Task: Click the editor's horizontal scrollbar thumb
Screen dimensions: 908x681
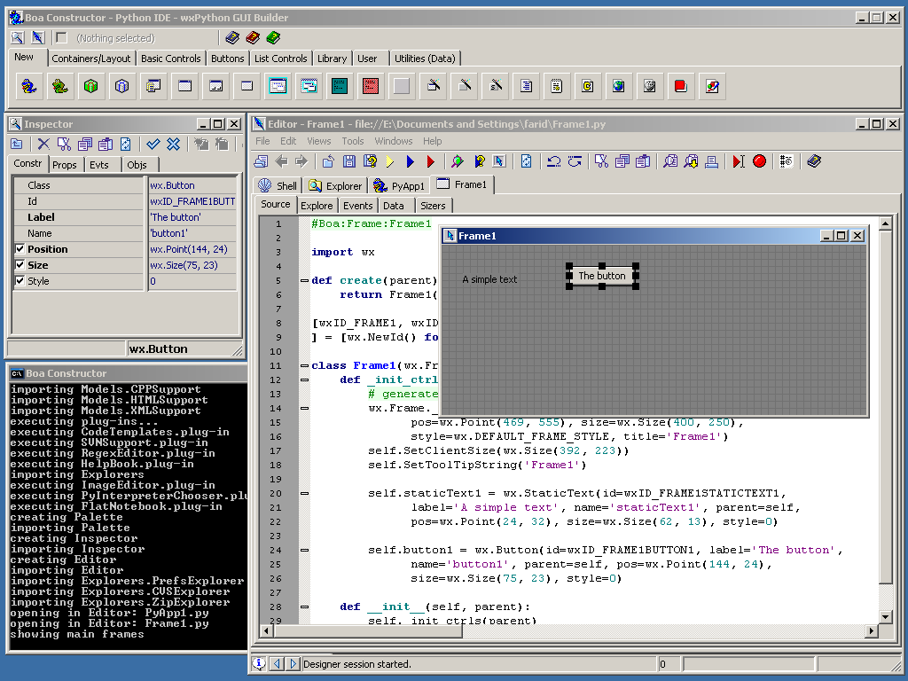Action: (x=367, y=630)
